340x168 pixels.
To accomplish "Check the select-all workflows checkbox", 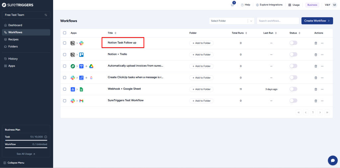I will (64, 33).
